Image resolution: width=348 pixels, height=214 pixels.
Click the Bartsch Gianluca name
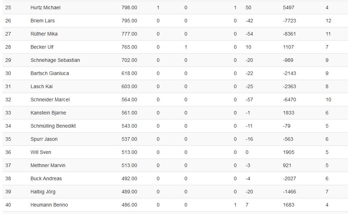[x=49, y=73]
